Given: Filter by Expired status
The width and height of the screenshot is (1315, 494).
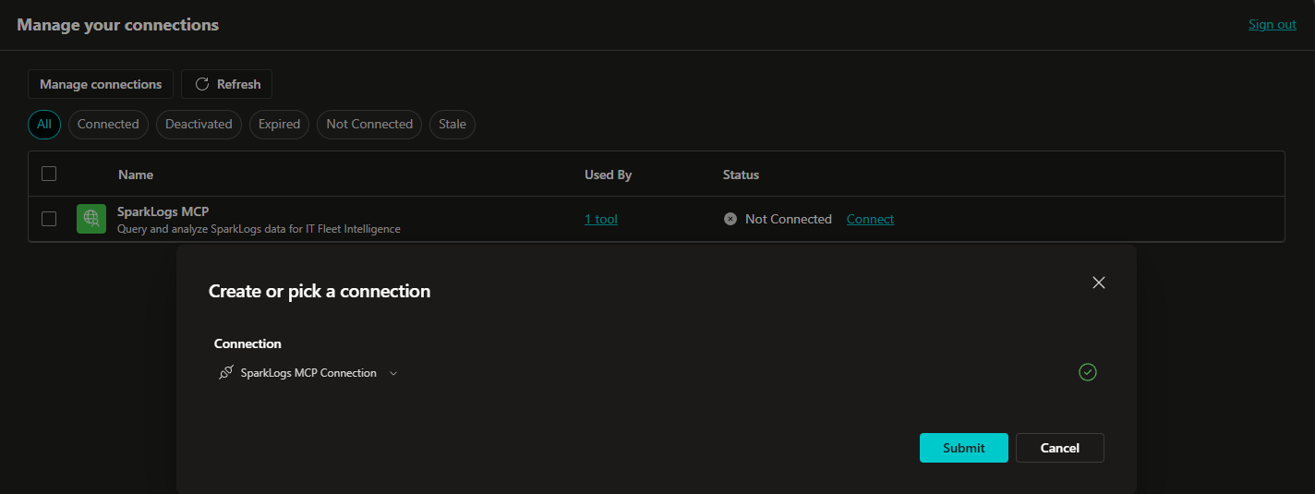Looking at the screenshot, I should pos(279,124).
